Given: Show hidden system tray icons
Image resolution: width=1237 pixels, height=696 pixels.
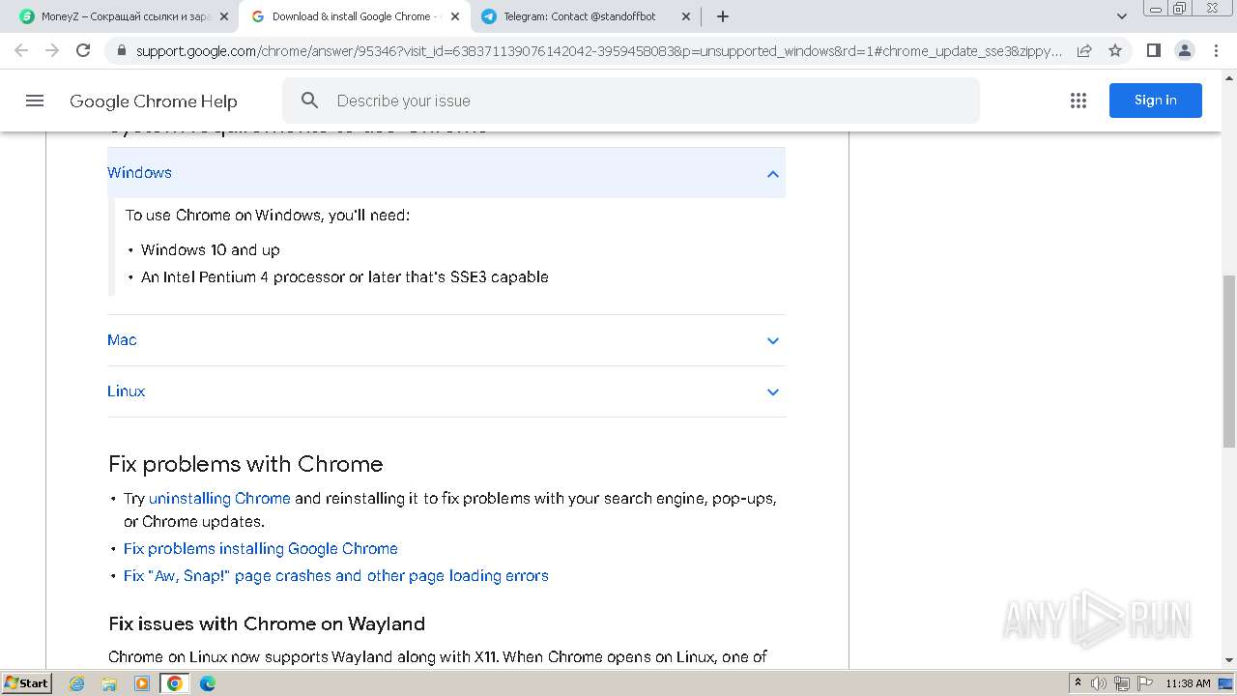Looking at the screenshot, I should pyautogui.click(x=1079, y=683).
